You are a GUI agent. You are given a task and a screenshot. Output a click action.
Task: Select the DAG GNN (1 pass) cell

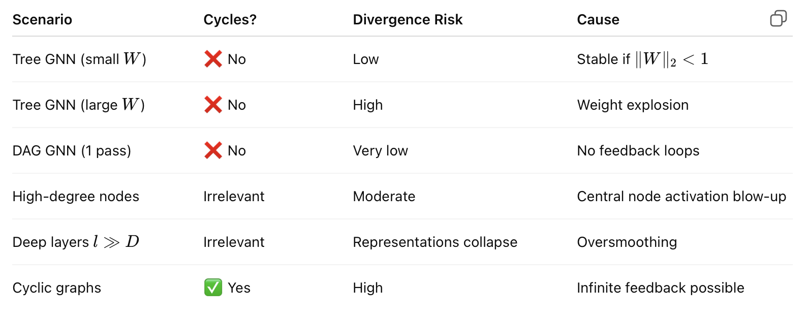[x=72, y=151]
